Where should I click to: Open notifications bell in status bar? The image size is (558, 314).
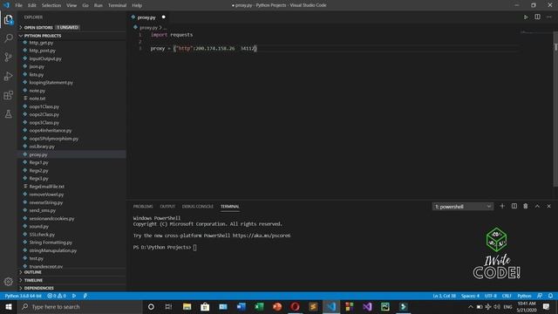pyautogui.click(x=550, y=296)
